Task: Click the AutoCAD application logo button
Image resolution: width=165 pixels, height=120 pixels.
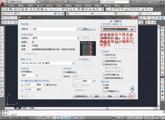Action: [x=3, y=3]
